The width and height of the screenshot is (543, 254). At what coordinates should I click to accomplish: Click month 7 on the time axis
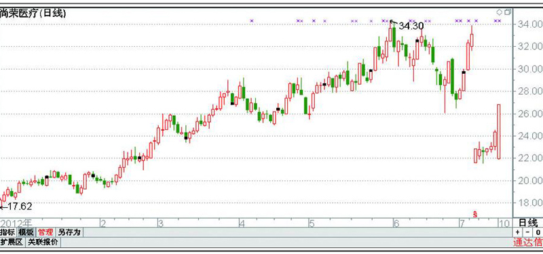click(x=462, y=224)
